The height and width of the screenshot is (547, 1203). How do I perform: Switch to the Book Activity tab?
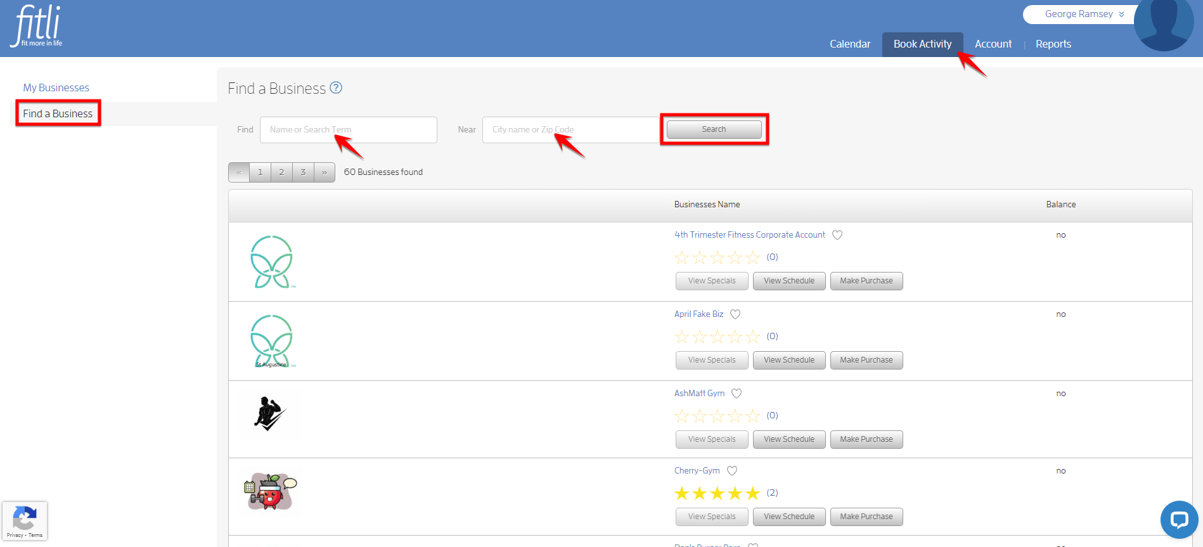pos(922,44)
